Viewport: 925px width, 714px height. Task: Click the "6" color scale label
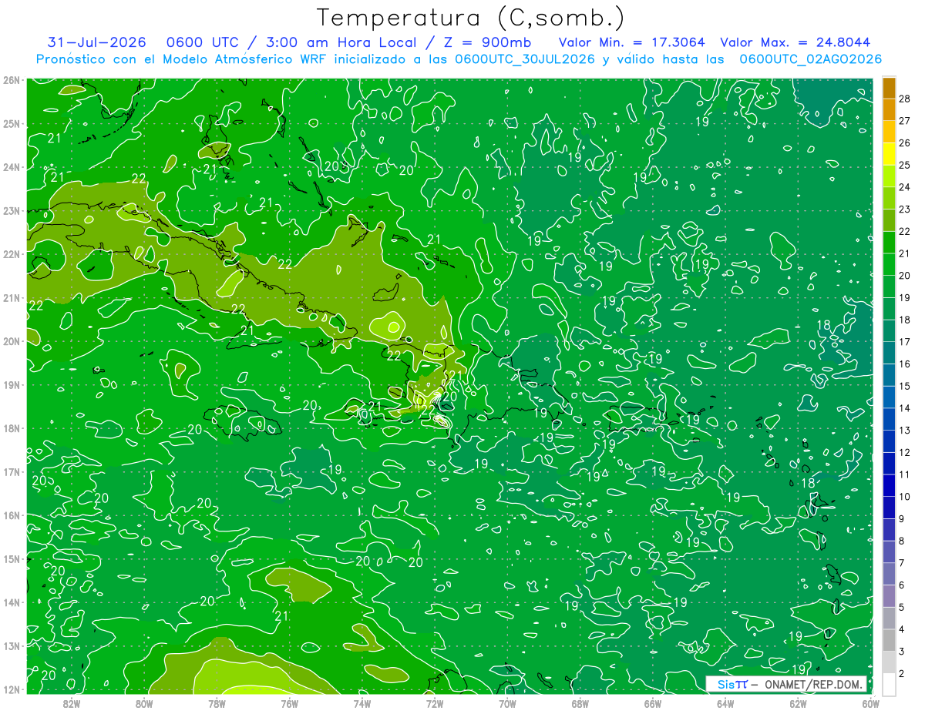pos(903,585)
